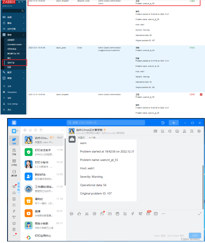This screenshot has width=205, height=243.
Task: Click the chat message scrollbar
Action: pos(203,187)
